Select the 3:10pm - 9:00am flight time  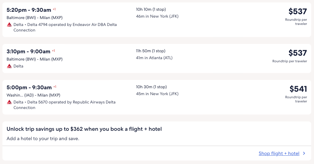[x=28, y=51]
